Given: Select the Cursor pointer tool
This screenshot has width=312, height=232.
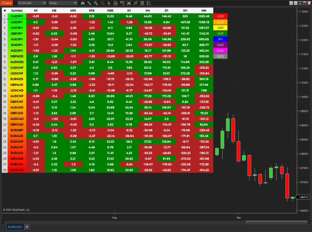Looking at the screenshot, I should (109, 3).
